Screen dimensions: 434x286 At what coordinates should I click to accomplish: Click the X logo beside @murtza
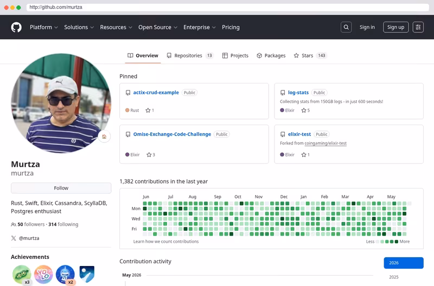click(14, 238)
